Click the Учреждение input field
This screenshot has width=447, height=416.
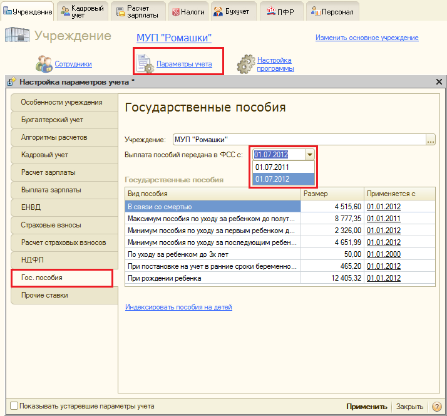coord(300,140)
